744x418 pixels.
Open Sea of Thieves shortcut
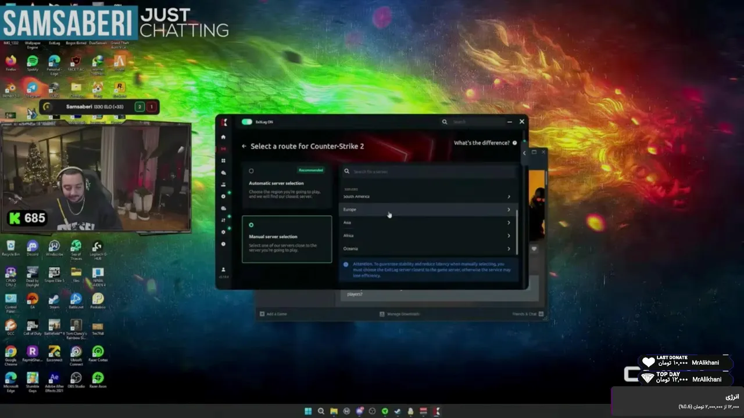click(76, 250)
